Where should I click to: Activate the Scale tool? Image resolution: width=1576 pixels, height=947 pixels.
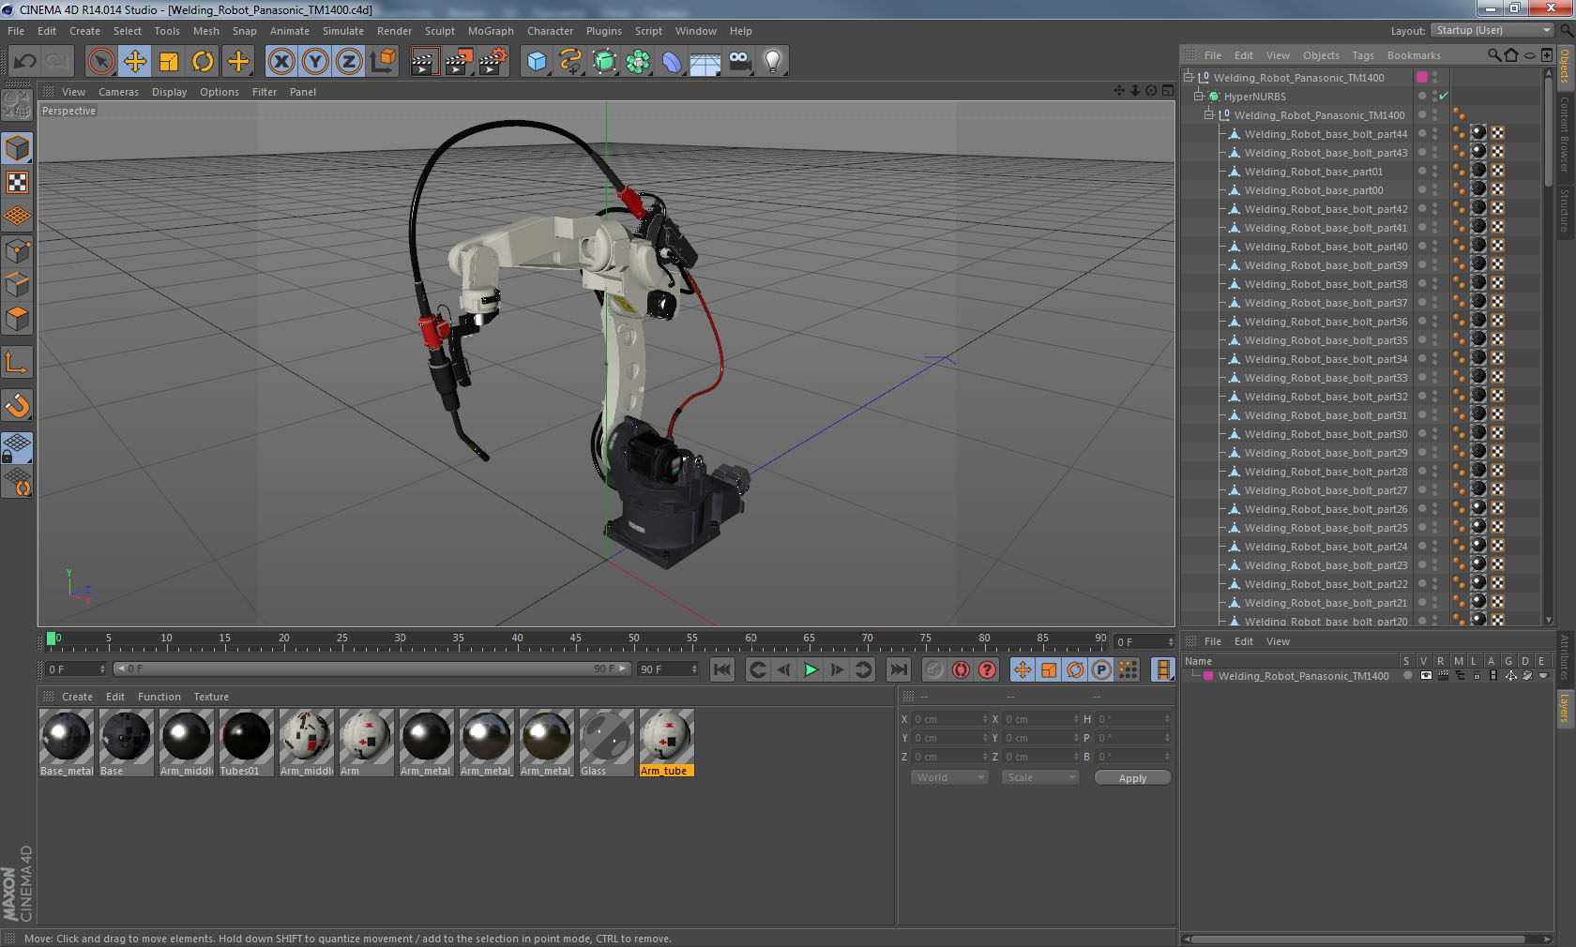point(169,62)
